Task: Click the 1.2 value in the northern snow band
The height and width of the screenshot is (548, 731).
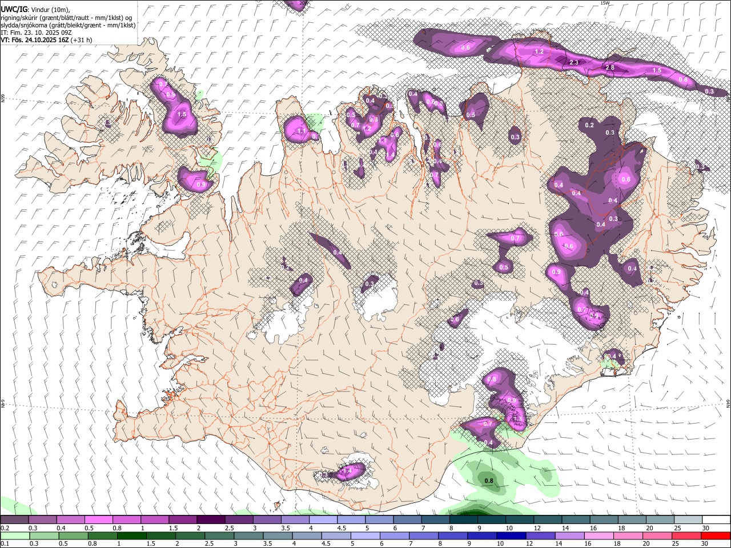Action: tap(539, 51)
